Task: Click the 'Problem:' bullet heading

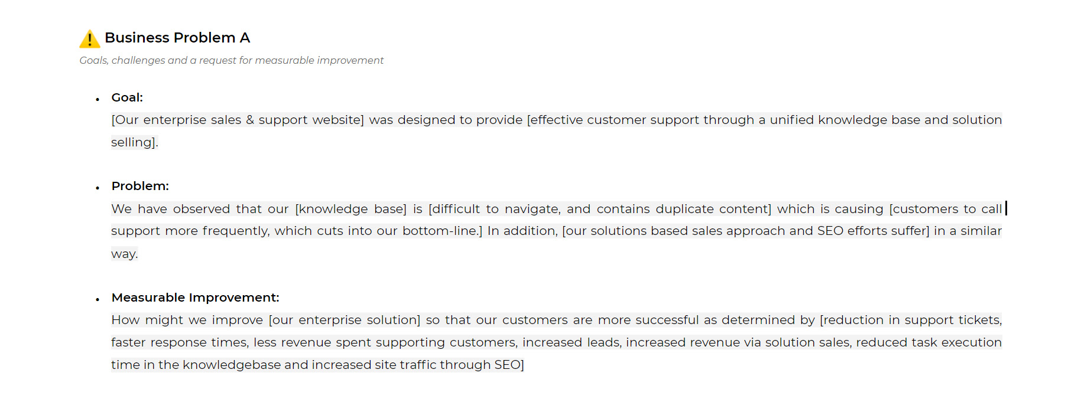Action: click(140, 186)
